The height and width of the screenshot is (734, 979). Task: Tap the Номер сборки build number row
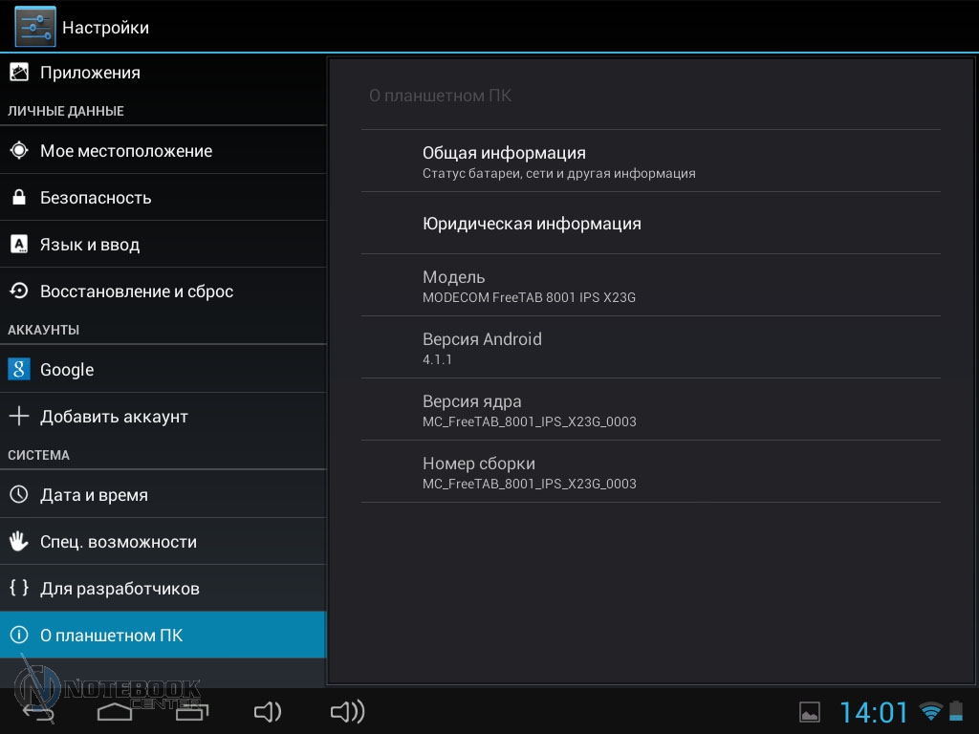[x=650, y=472]
